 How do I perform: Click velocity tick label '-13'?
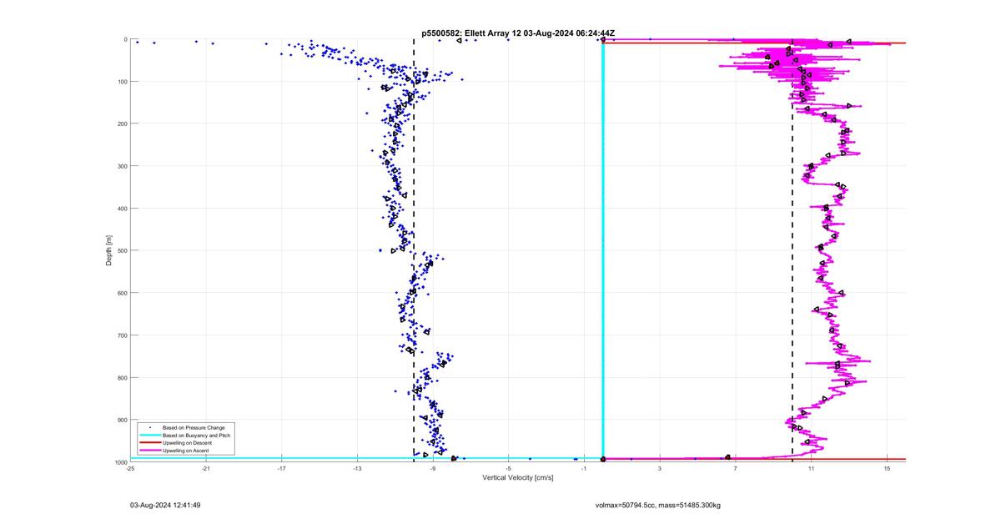coord(357,468)
